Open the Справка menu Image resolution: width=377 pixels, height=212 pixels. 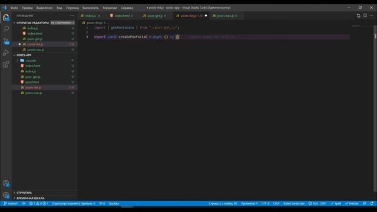tap(127, 8)
